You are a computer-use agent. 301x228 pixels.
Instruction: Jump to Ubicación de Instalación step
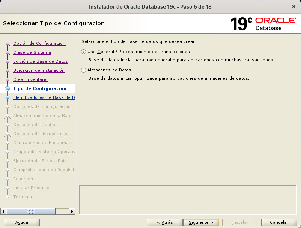coord(39,70)
